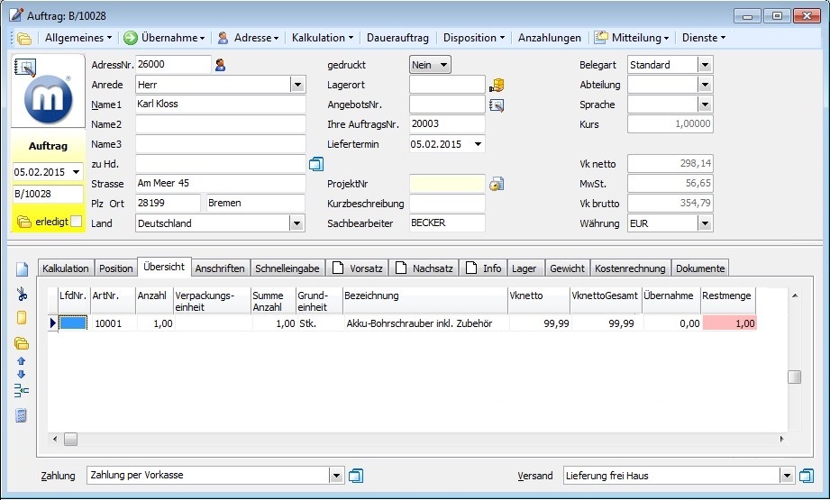This screenshot has height=500, width=830.
Task: Click the horizontal scrollbar thumb in table
Action: point(69,439)
